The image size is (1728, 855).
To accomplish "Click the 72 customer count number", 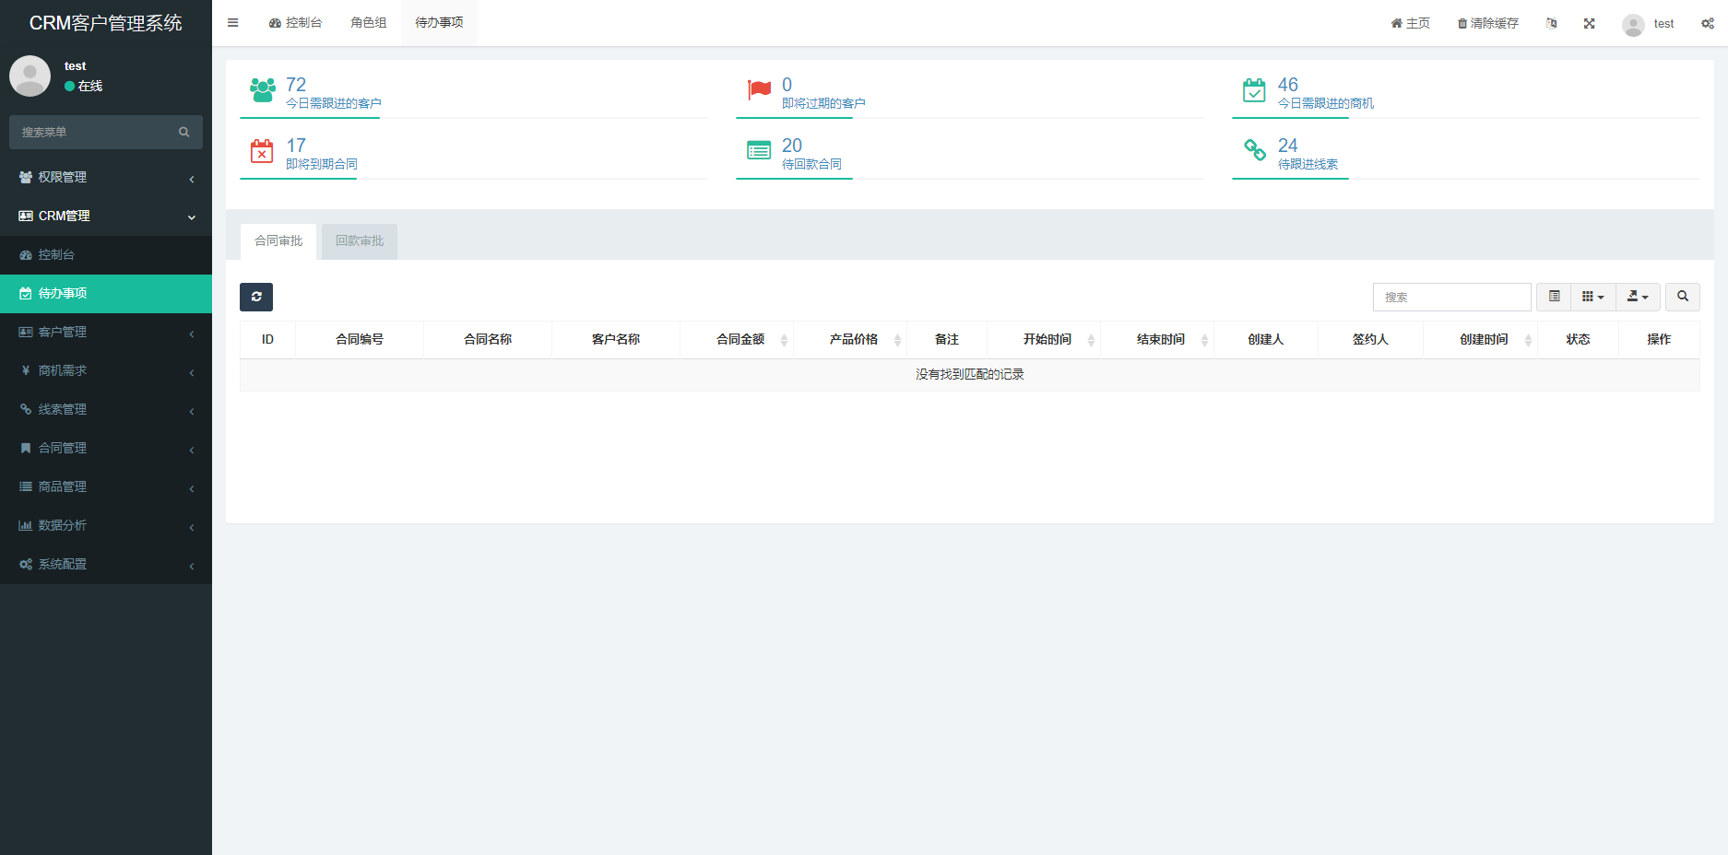I will pos(296,85).
